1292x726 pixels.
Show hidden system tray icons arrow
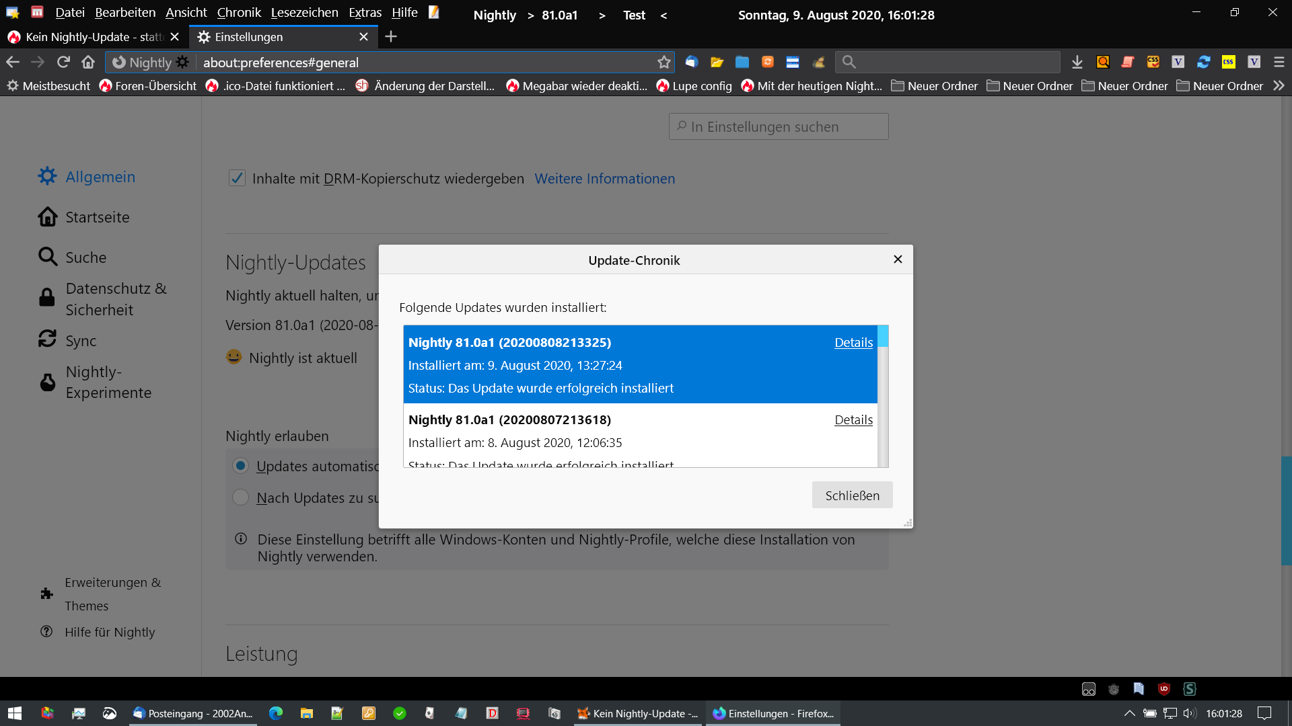(x=1129, y=713)
